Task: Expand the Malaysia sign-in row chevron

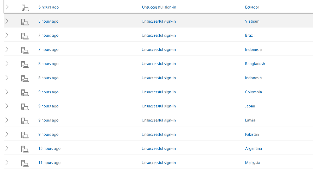Action: 7,163
